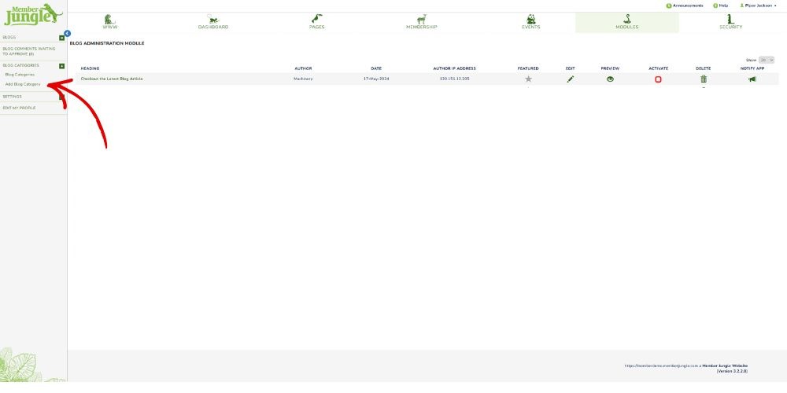Image resolution: width=787 pixels, height=393 pixels.
Task: Open the Announcements icon link in top bar
Action: pyautogui.click(x=685, y=6)
